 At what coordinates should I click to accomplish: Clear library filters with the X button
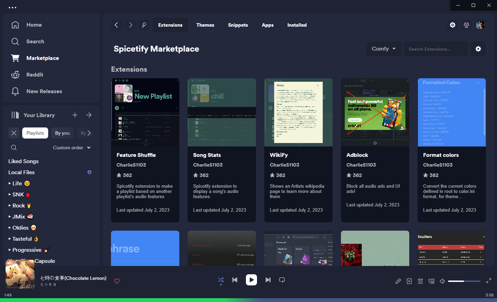coord(14,133)
